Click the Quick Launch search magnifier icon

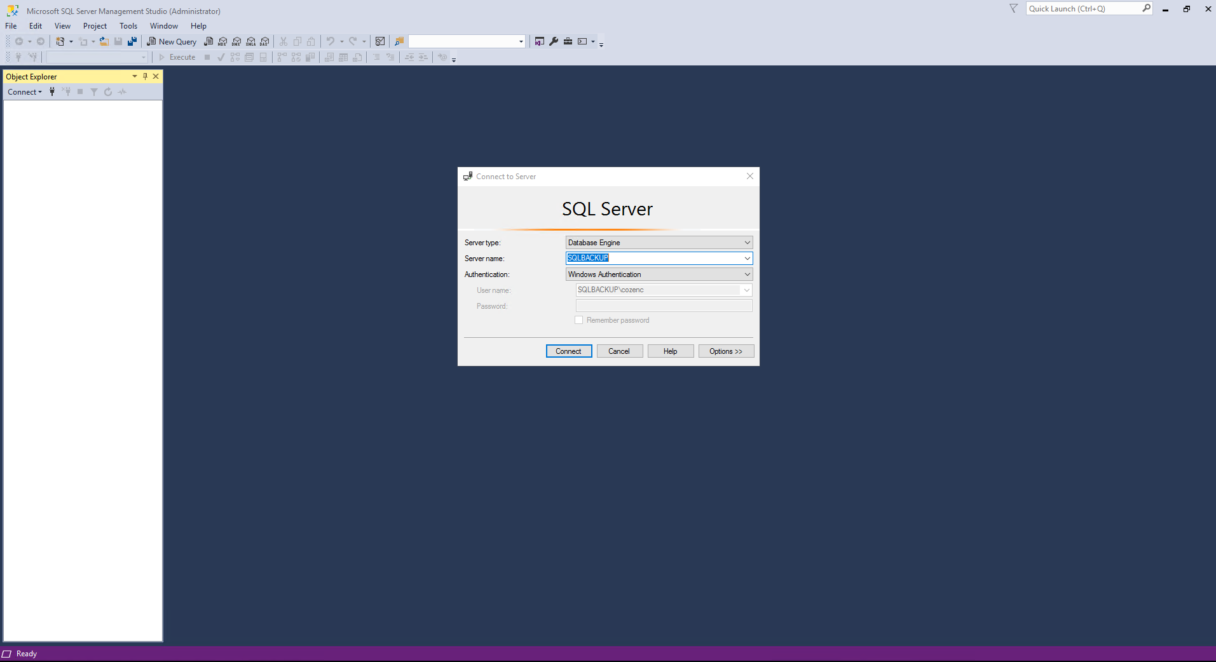[1146, 8]
